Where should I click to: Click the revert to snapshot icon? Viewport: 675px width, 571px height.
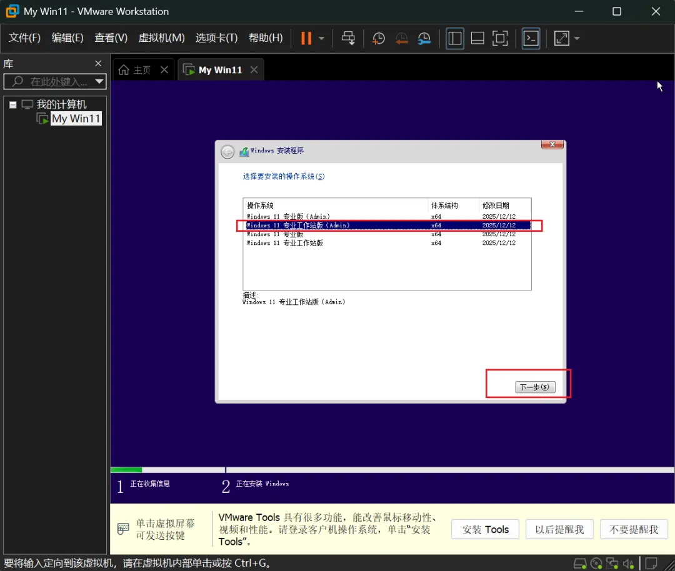pyautogui.click(x=401, y=38)
